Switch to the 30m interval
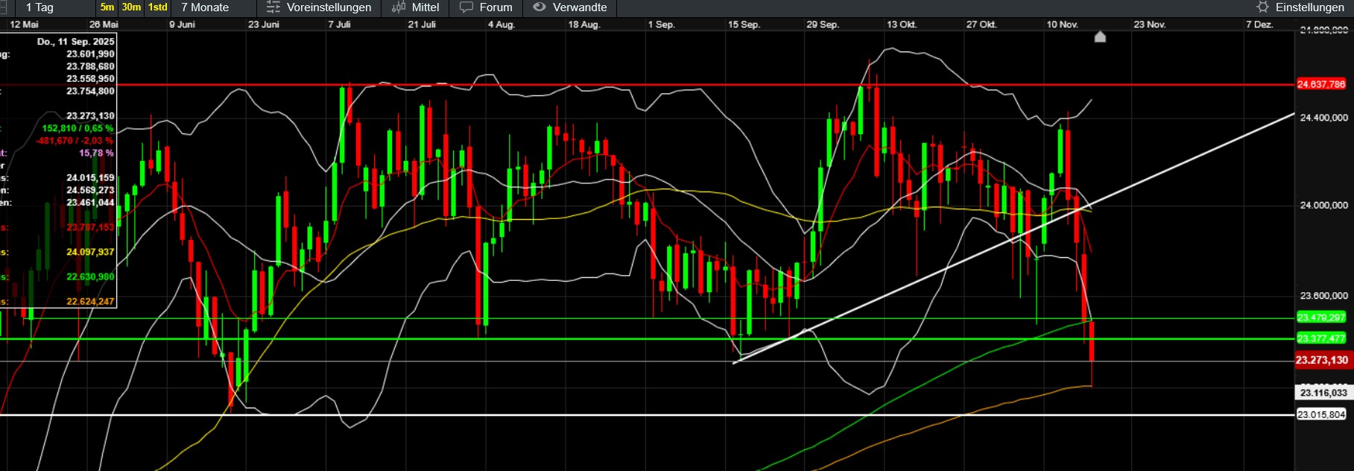The image size is (1354, 471). [x=131, y=7]
